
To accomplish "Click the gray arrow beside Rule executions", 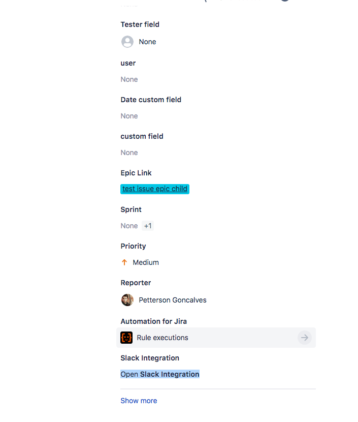I will 305,337.
